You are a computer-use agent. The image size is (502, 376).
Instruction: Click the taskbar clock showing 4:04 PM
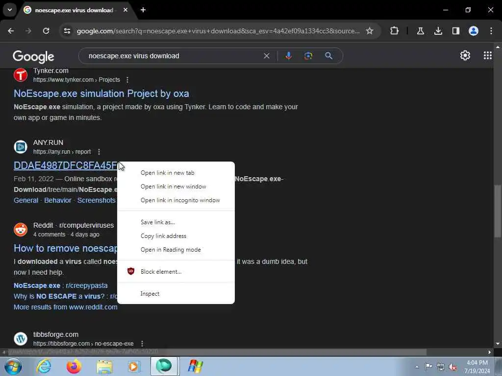tap(477, 367)
